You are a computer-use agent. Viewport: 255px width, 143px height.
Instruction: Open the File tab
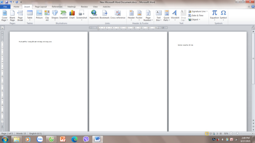5,6
